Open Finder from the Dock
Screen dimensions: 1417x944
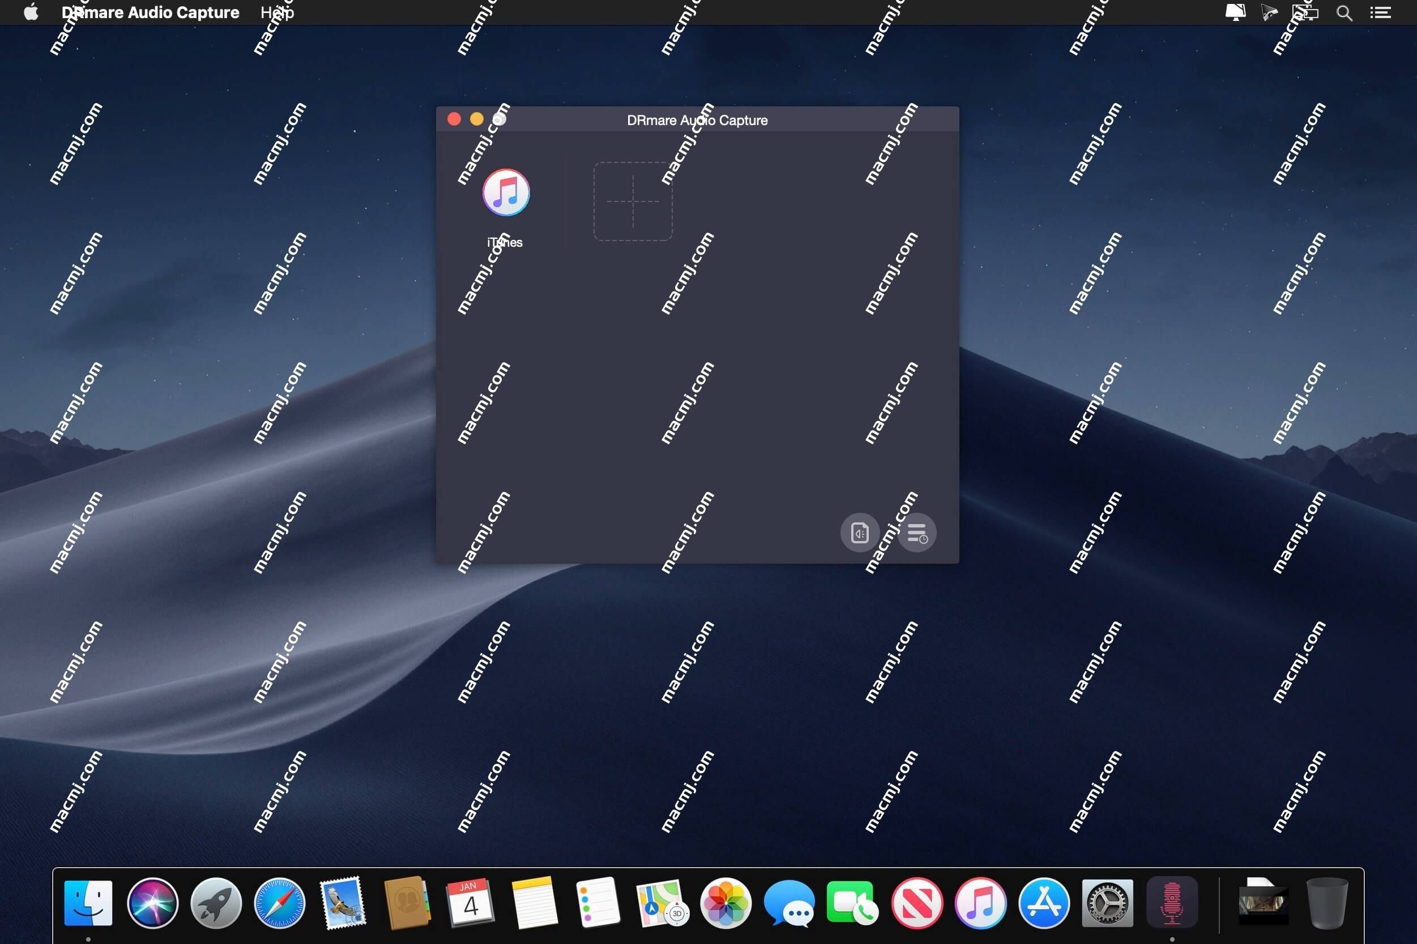click(x=88, y=903)
